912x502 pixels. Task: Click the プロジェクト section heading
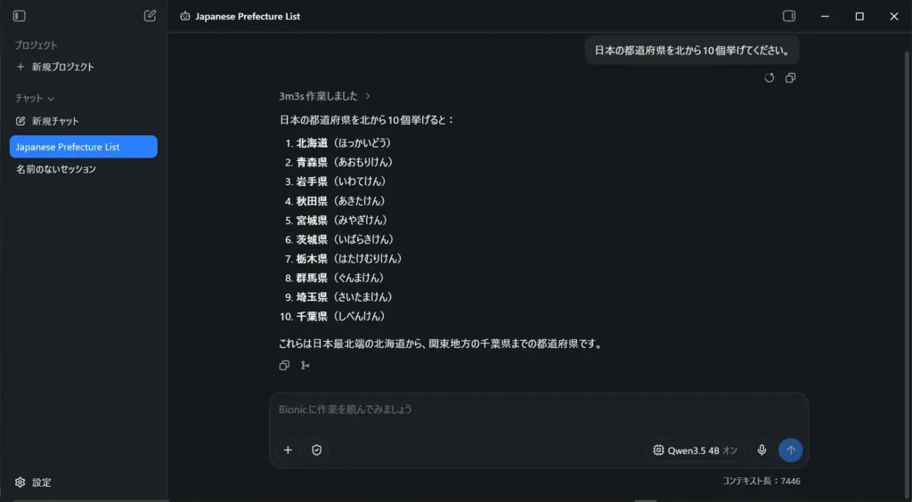[x=36, y=45]
